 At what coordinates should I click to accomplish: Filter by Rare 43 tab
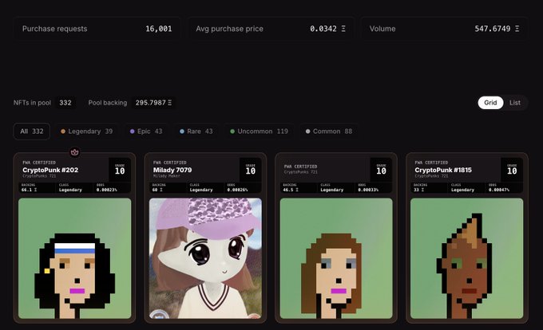pyautogui.click(x=196, y=132)
